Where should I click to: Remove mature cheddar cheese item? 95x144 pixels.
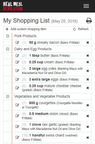(x=88, y=88)
